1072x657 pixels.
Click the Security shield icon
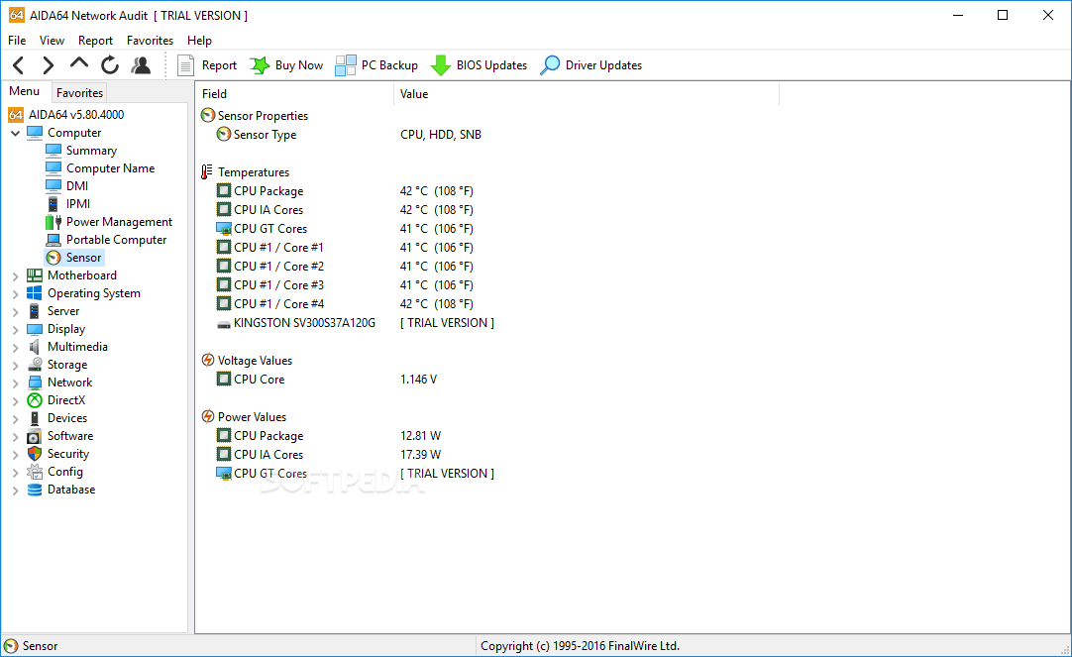[35, 453]
